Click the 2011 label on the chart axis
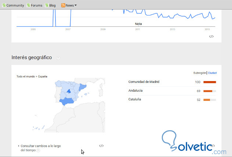This screenshot has width=232, height=157. tap(138, 29)
